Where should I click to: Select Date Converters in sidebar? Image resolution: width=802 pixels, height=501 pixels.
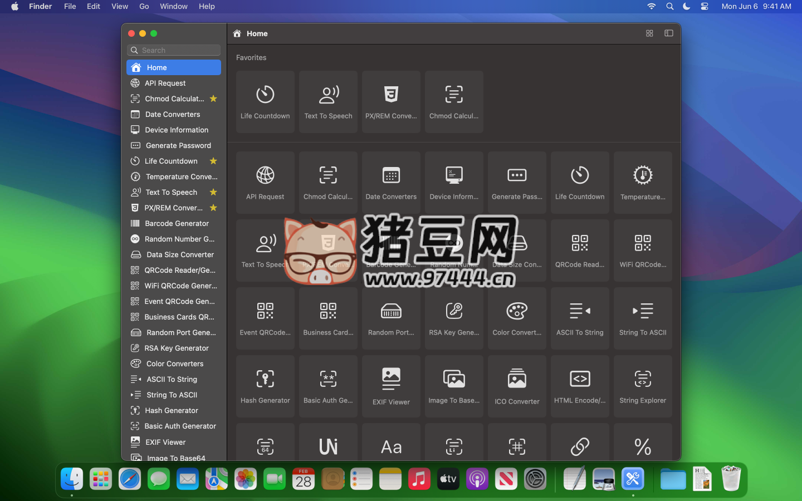point(174,114)
